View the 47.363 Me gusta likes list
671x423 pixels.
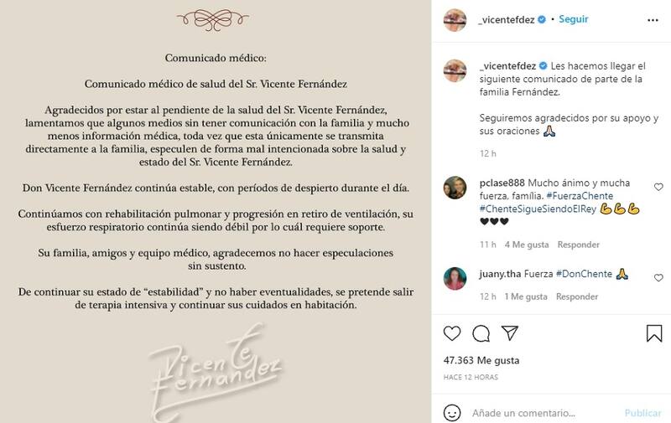481,360
